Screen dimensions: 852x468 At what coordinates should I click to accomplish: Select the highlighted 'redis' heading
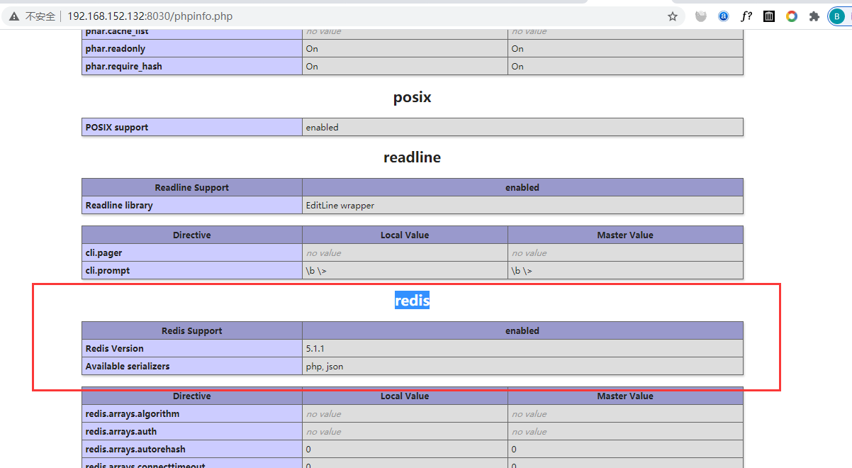point(412,301)
